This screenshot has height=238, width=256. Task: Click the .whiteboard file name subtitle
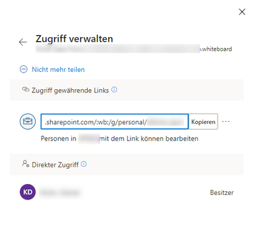134,49
